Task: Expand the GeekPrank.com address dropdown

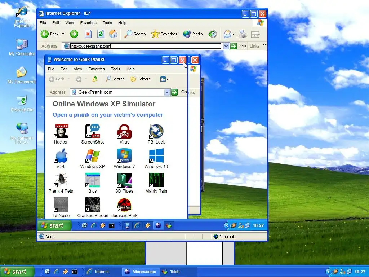Action: [x=167, y=92]
